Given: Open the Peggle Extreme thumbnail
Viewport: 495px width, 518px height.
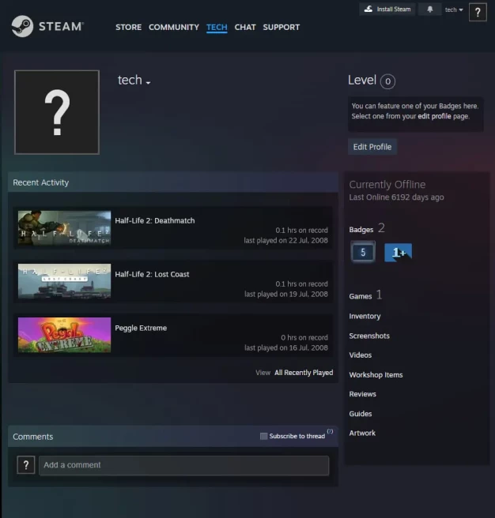Looking at the screenshot, I should click(x=64, y=335).
